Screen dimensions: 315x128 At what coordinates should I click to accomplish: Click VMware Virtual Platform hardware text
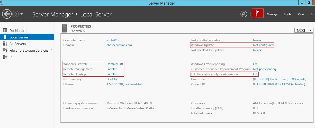point(132,108)
